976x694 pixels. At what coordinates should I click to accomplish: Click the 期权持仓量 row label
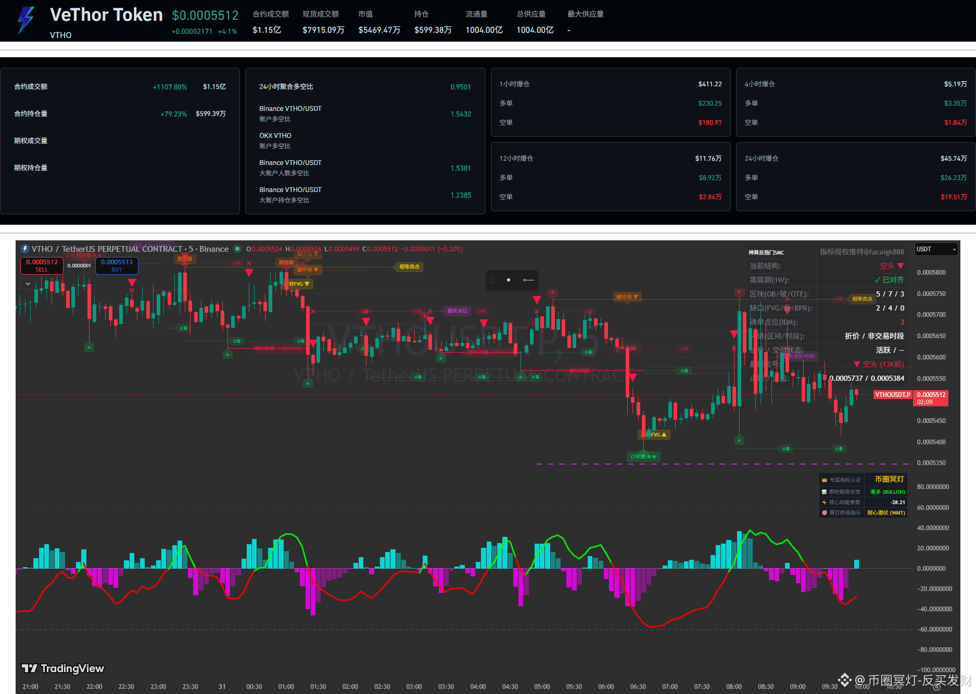31,168
